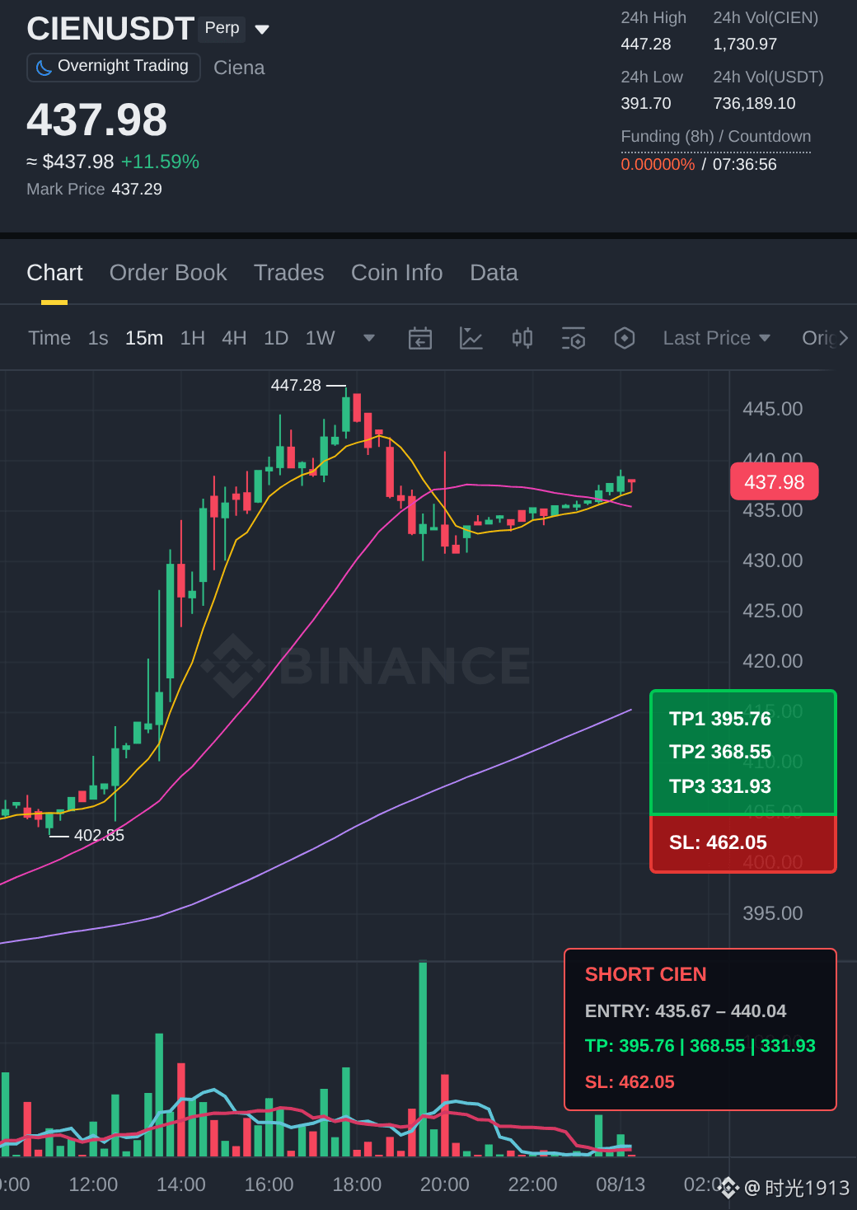
Task: Click the 395.00 price axis label
Action: (x=773, y=913)
